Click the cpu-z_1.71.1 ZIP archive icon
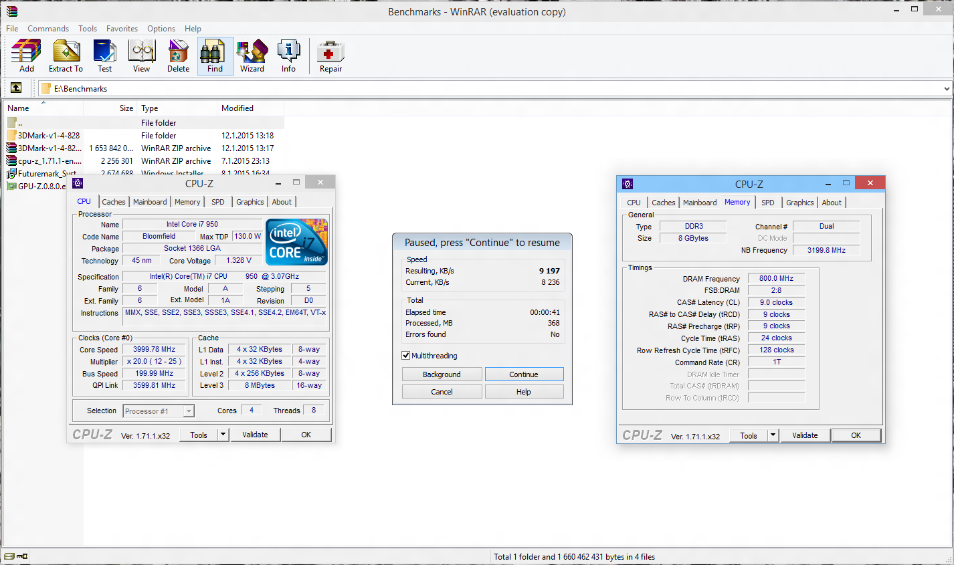The width and height of the screenshot is (954, 565). (11, 160)
